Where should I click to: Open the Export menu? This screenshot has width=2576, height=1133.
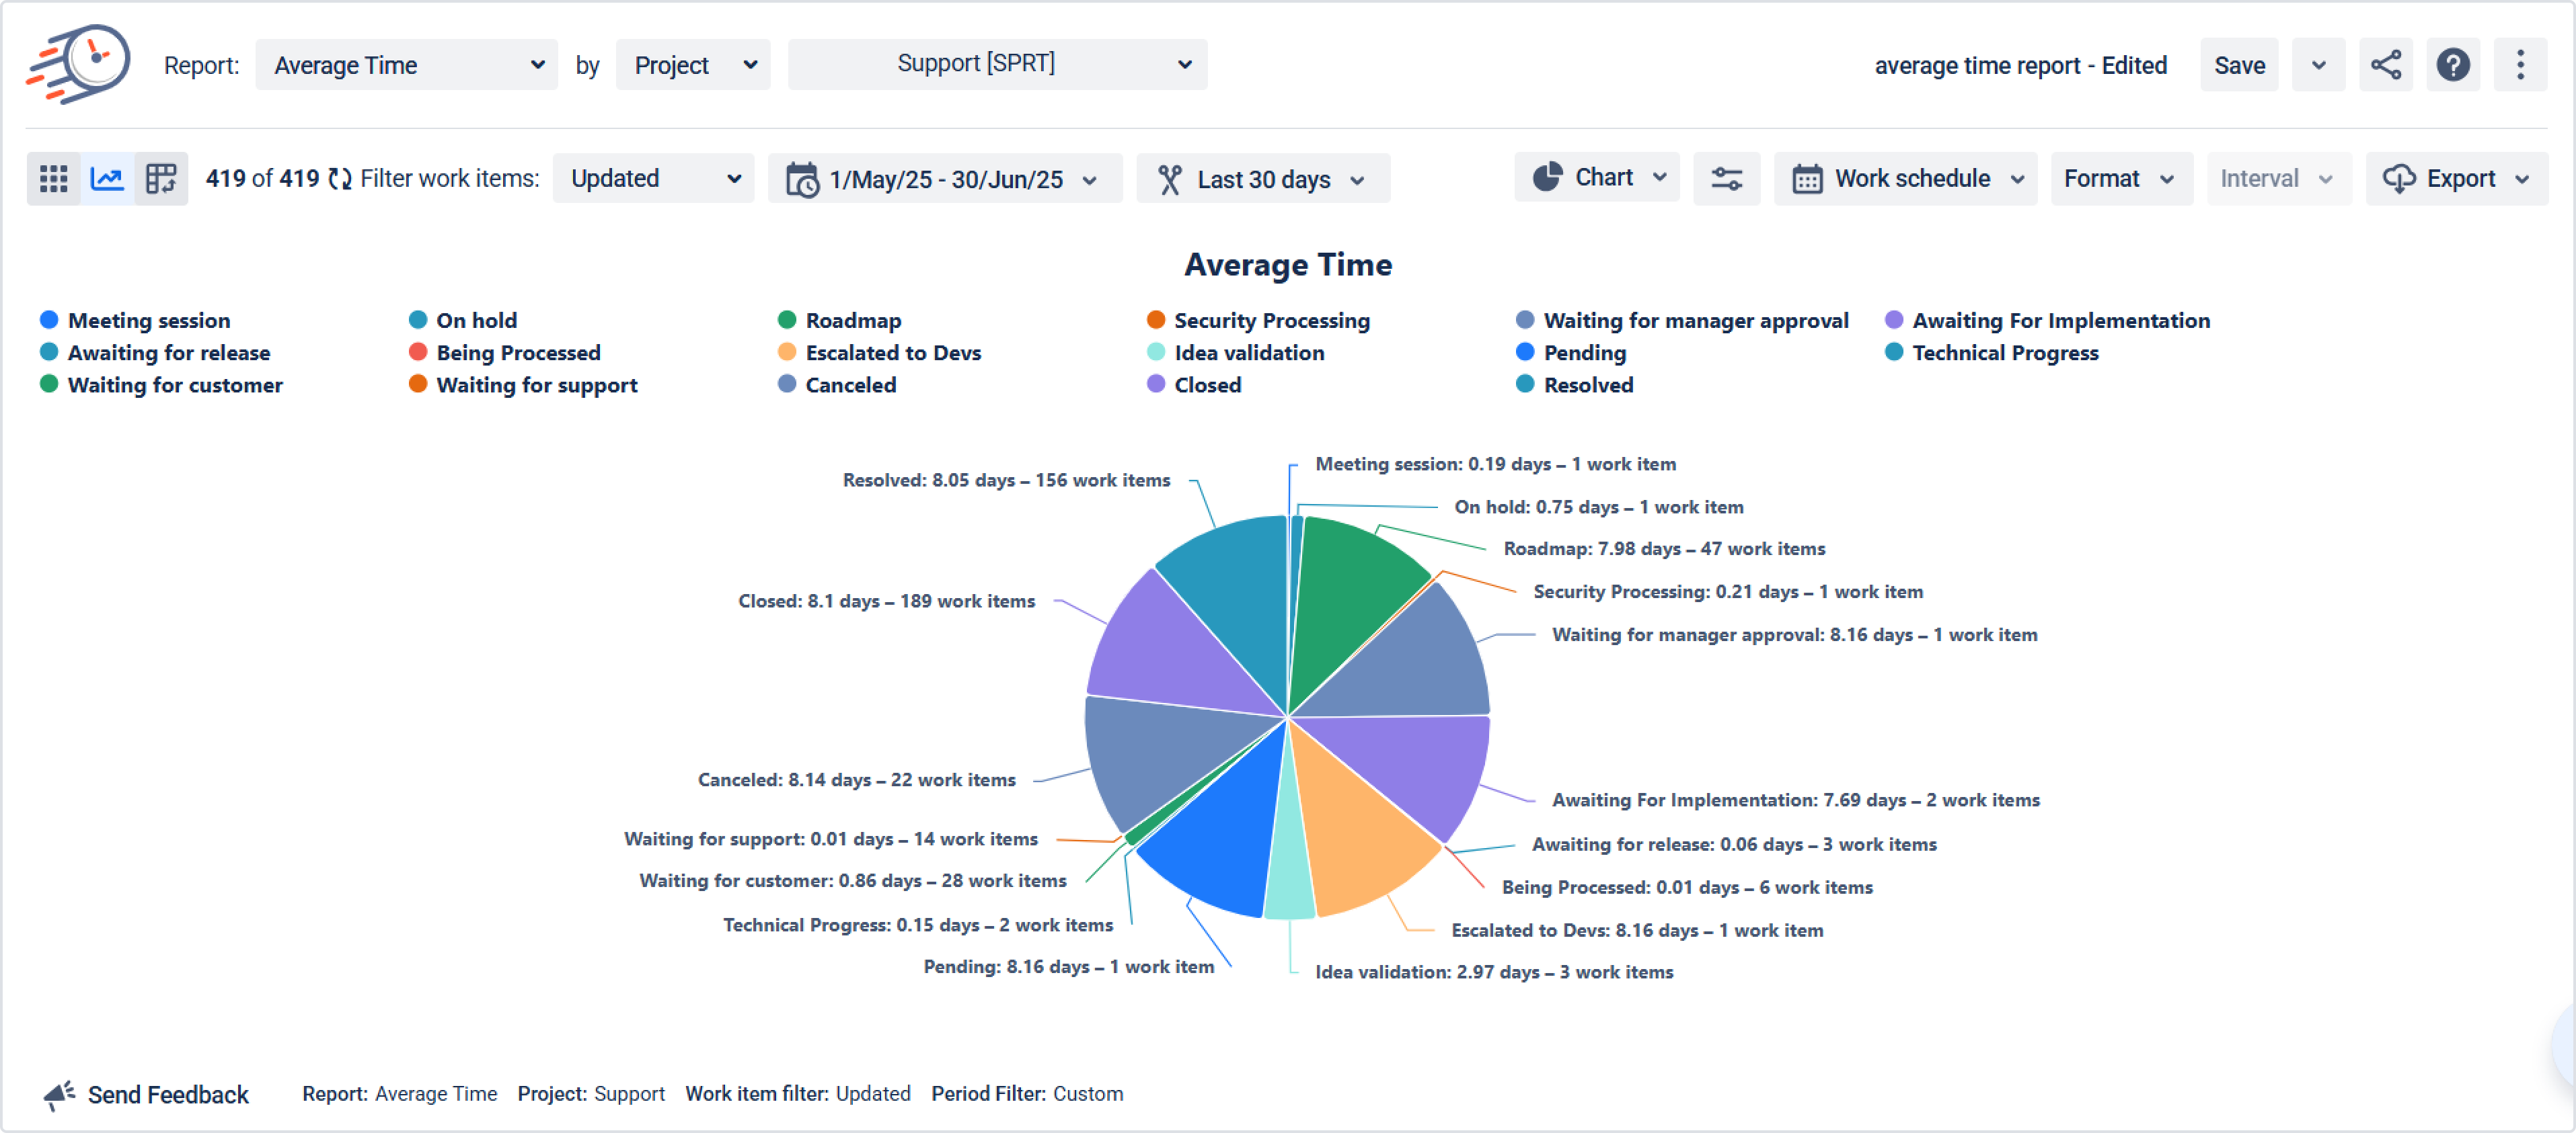pyautogui.click(x=2456, y=179)
